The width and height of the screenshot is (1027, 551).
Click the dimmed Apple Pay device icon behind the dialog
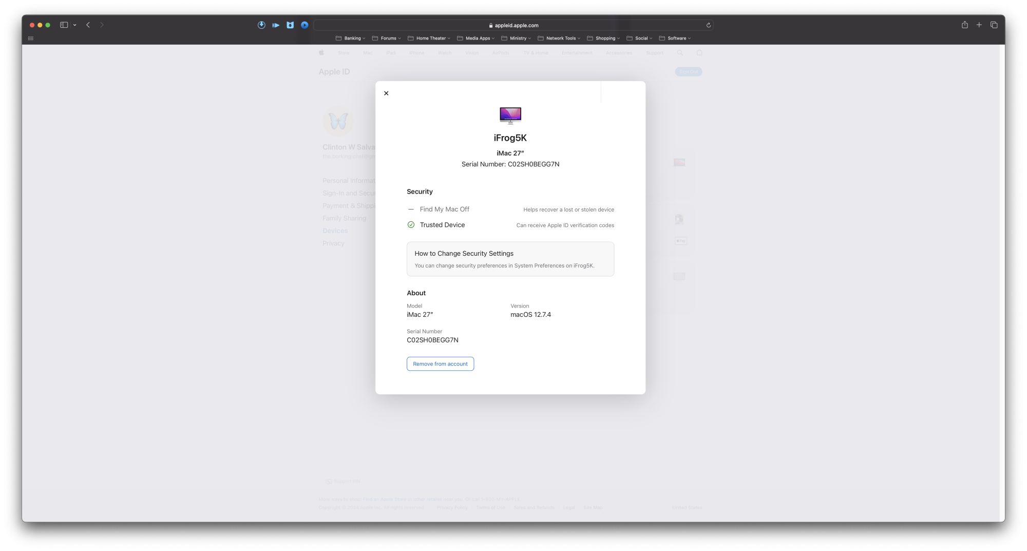coord(680,241)
